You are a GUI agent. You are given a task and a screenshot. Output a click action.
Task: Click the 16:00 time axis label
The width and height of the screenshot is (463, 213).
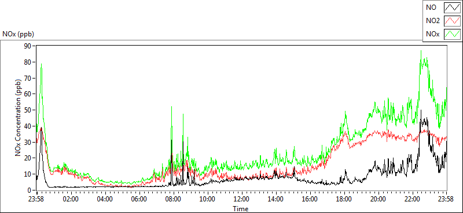[x=310, y=199]
